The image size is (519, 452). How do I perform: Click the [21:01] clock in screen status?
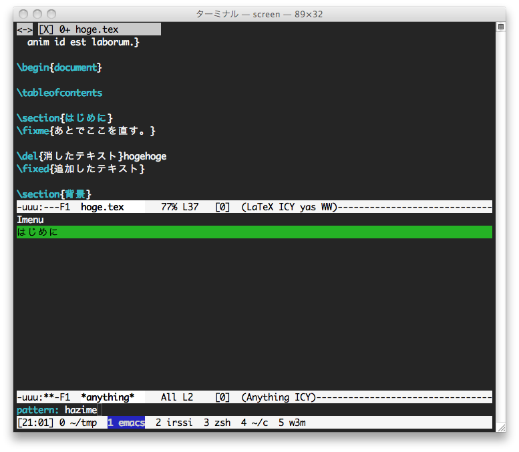pyautogui.click(x=35, y=423)
